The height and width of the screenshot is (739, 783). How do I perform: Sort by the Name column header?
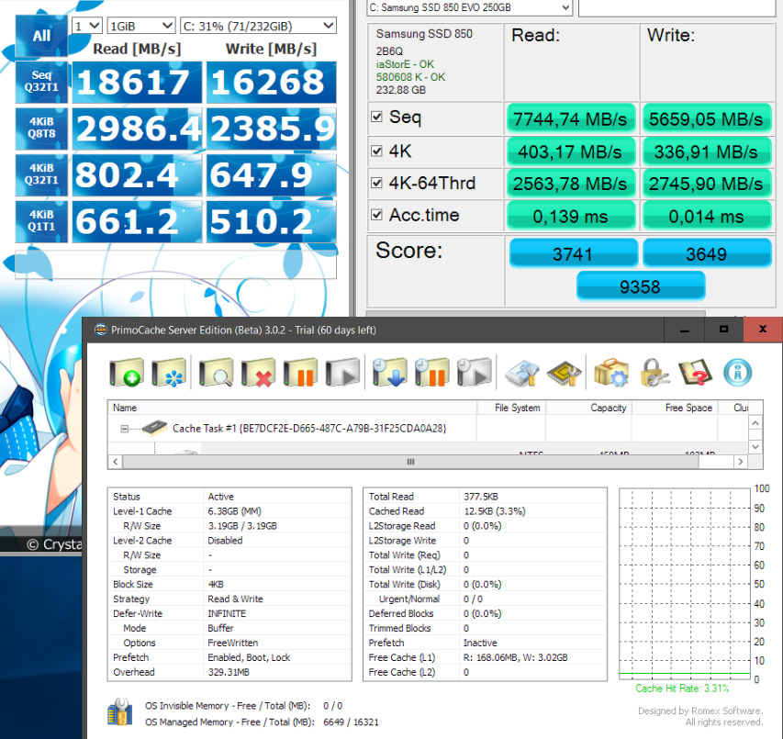coord(293,408)
